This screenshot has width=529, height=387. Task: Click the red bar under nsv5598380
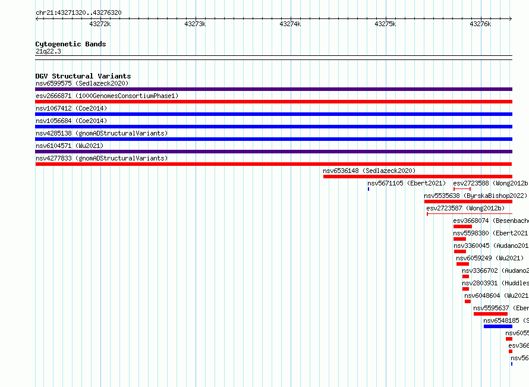(459, 239)
